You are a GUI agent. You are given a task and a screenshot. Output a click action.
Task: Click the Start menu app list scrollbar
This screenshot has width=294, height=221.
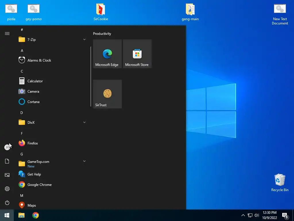(91, 77)
